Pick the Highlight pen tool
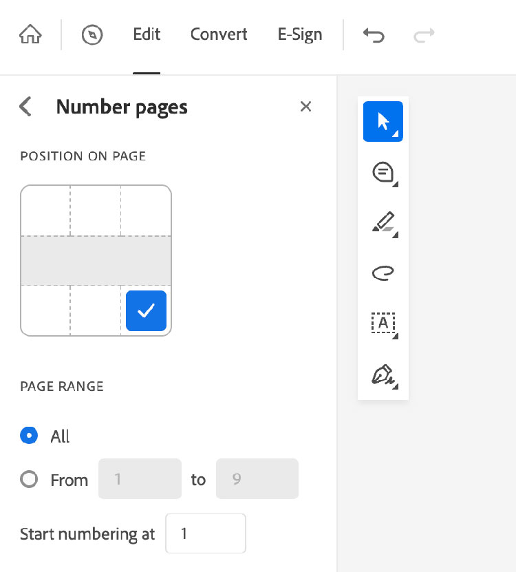516x572 pixels. pyautogui.click(x=383, y=223)
